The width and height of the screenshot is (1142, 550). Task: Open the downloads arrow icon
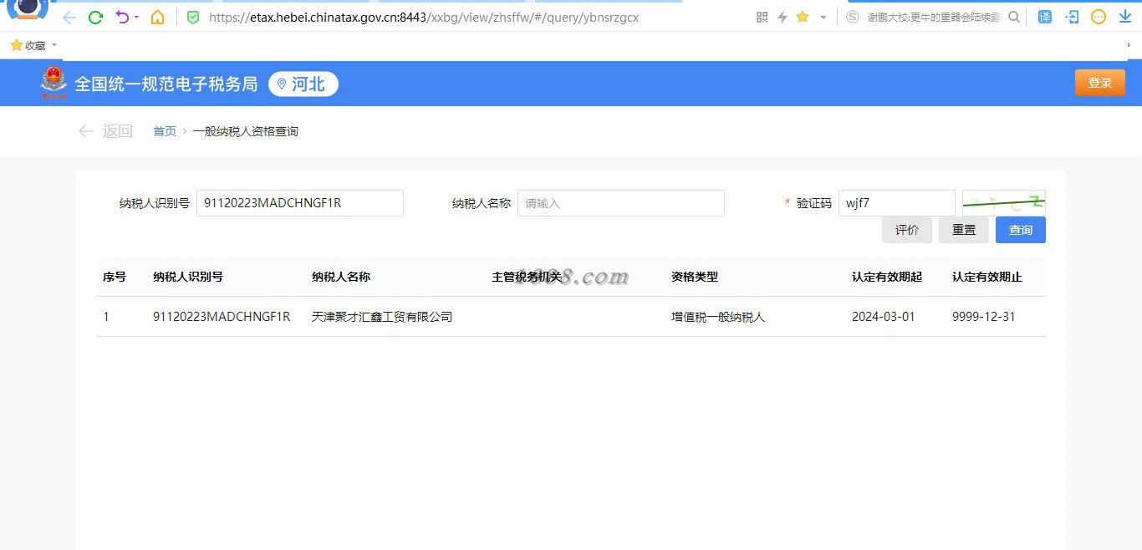pos(1125,17)
